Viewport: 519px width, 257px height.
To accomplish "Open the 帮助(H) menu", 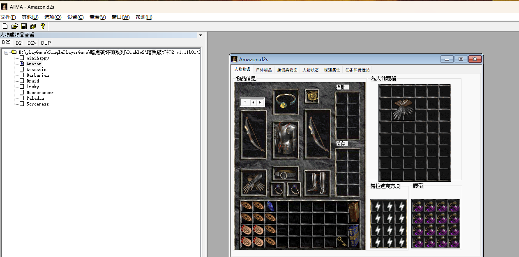I will (143, 17).
